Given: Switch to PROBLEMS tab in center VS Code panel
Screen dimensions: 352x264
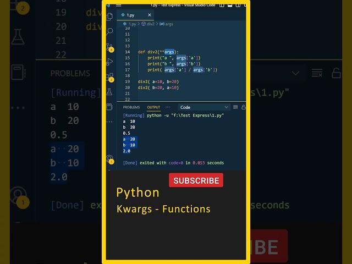Looking at the screenshot, I should pyautogui.click(x=131, y=107).
